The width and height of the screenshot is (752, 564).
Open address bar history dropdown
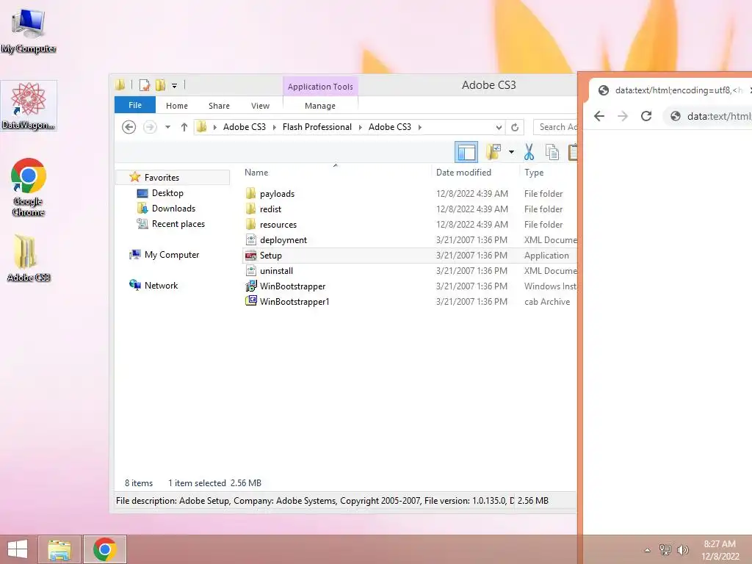point(499,127)
